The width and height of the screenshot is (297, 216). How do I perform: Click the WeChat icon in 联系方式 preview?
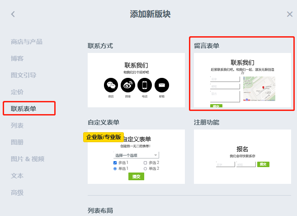click(111, 85)
